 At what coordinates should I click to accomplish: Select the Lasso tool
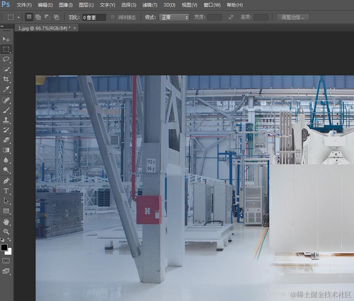coord(6,59)
